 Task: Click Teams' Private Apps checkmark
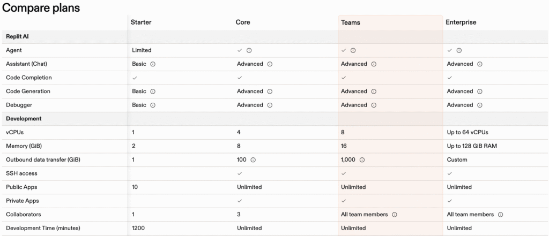(x=344, y=201)
